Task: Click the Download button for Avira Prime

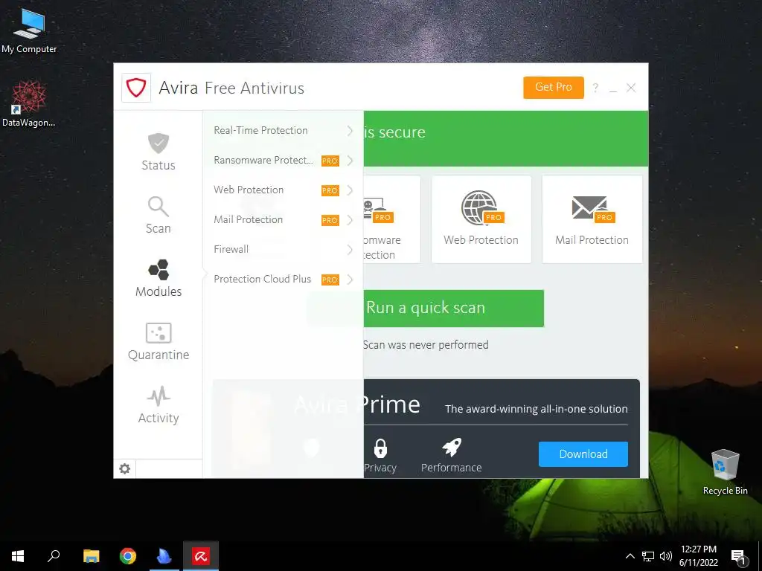Action: coord(583,454)
